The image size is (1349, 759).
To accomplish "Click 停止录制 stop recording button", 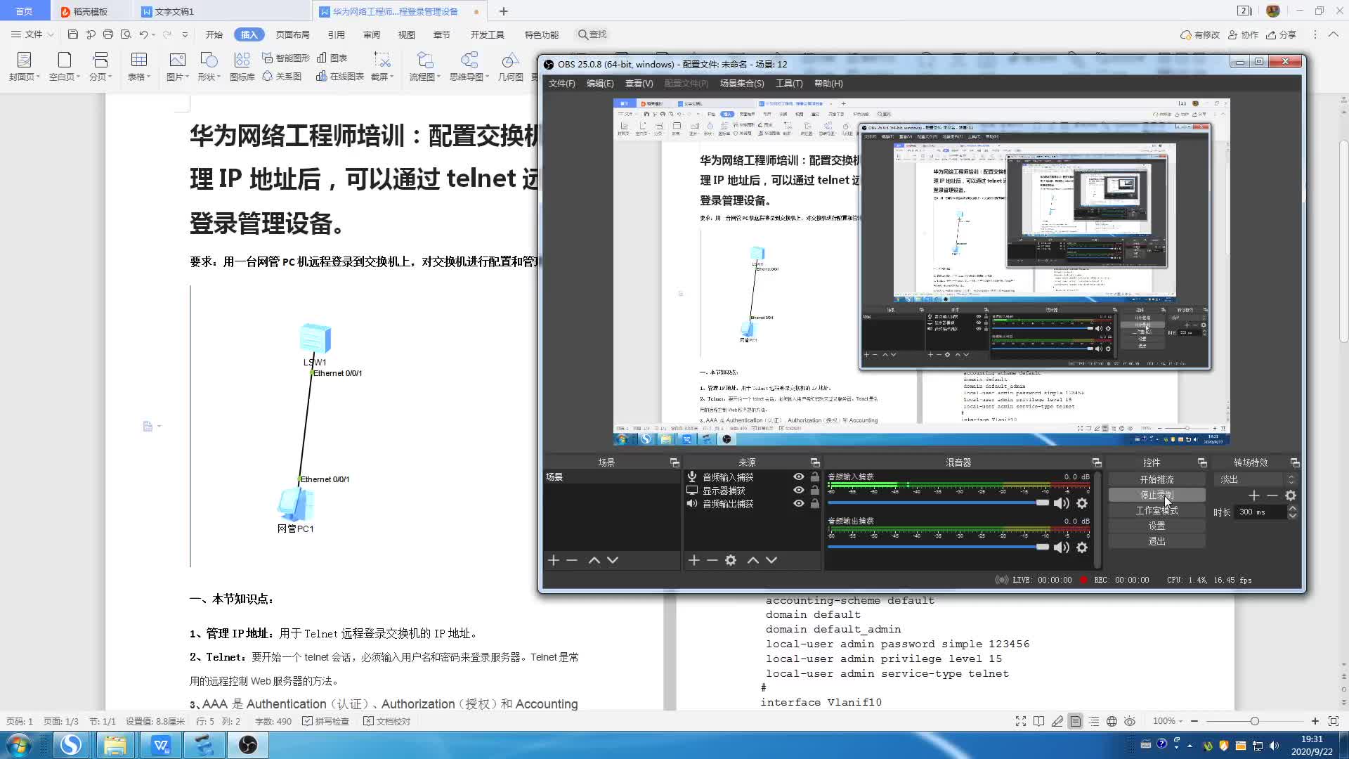I will pyautogui.click(x=1156, y=495).
